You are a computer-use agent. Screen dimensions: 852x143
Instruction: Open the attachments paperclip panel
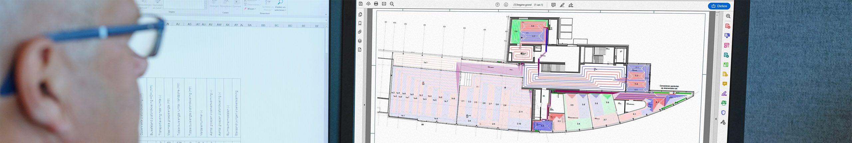(x=360, y=32)
